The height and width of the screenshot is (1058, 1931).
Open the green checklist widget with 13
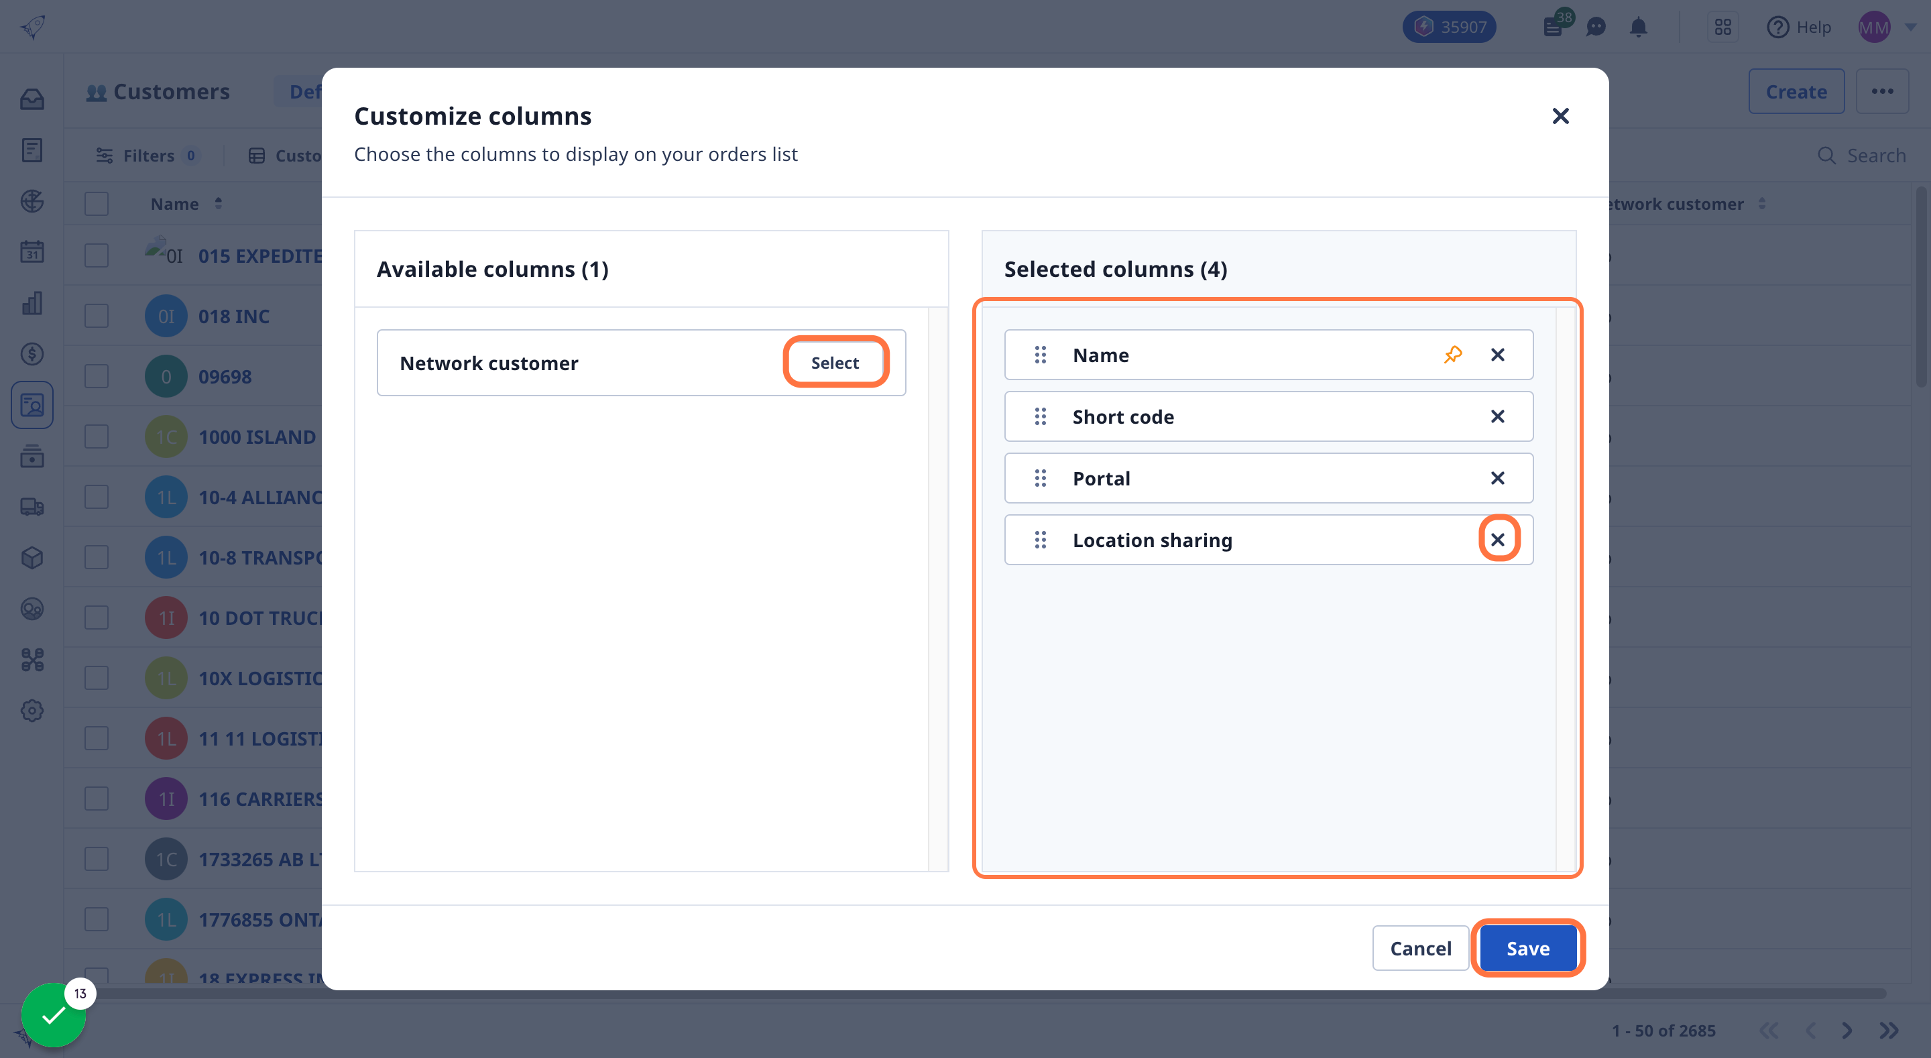tap(54, 1014)
